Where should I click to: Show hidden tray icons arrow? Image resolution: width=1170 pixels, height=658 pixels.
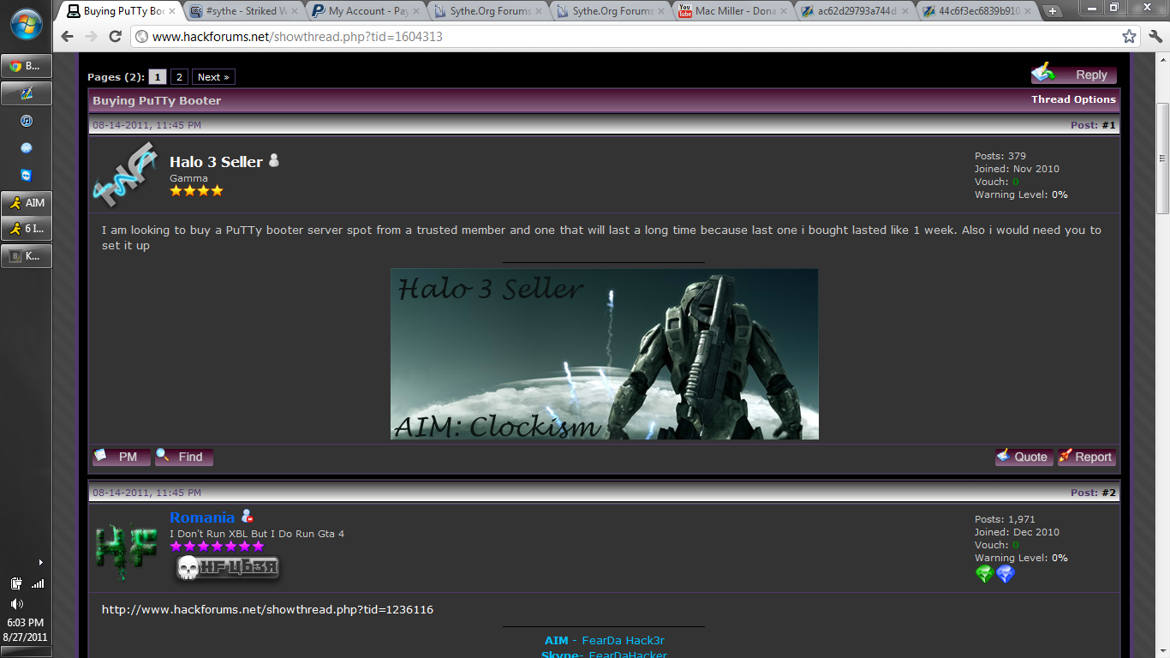(40, 563)
